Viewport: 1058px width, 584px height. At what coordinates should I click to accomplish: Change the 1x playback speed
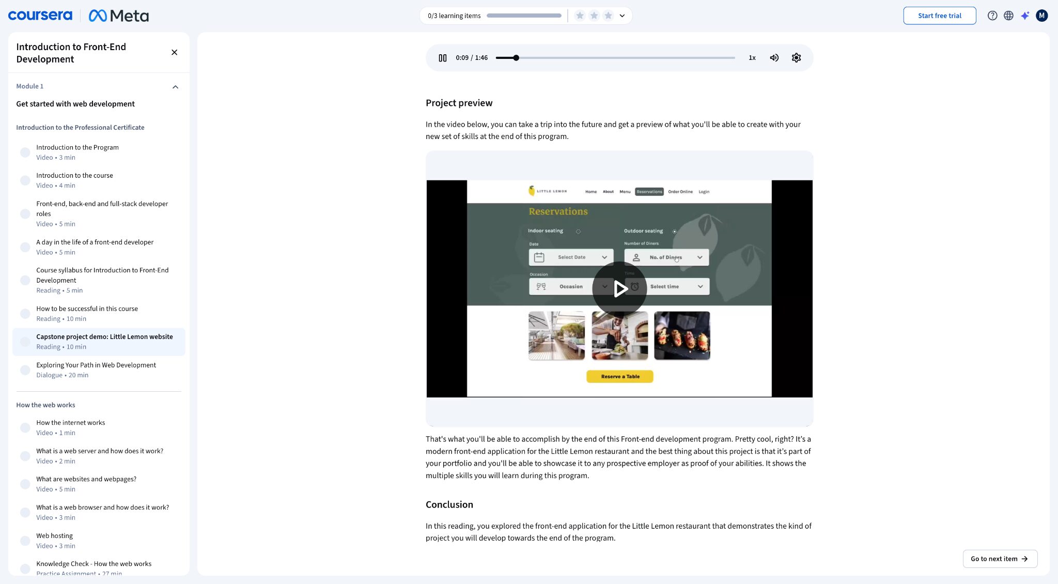(x=752, y=58)
